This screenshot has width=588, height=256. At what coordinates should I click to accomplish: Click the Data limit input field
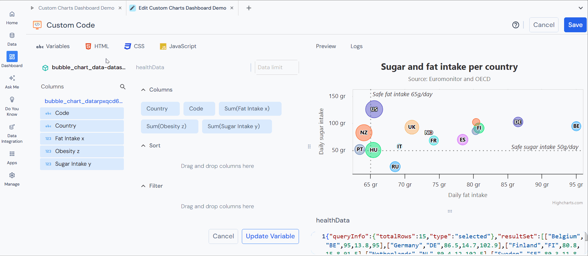coord(276,67)
